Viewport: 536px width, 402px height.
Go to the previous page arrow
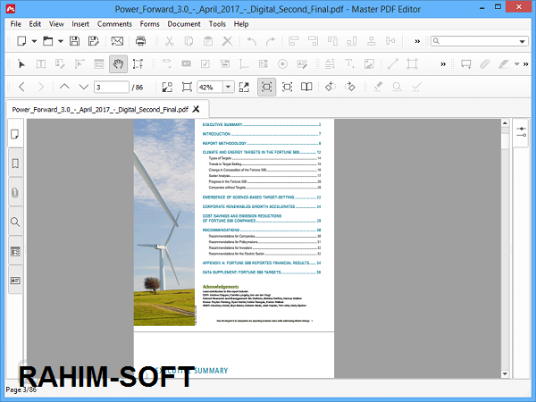pyautogui.click(x=64, y=87)
